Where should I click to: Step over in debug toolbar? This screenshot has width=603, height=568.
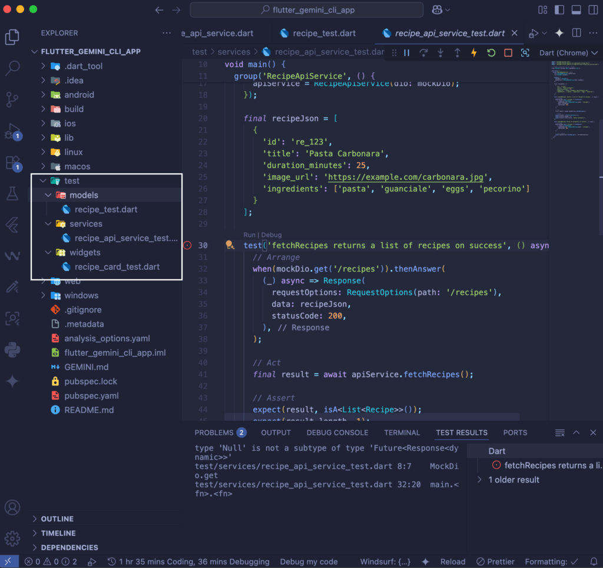point(423,52)
